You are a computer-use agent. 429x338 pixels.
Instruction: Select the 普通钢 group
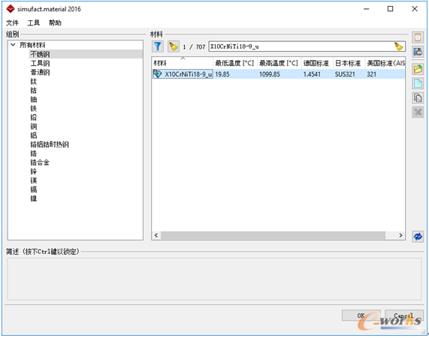coord(40,73)
